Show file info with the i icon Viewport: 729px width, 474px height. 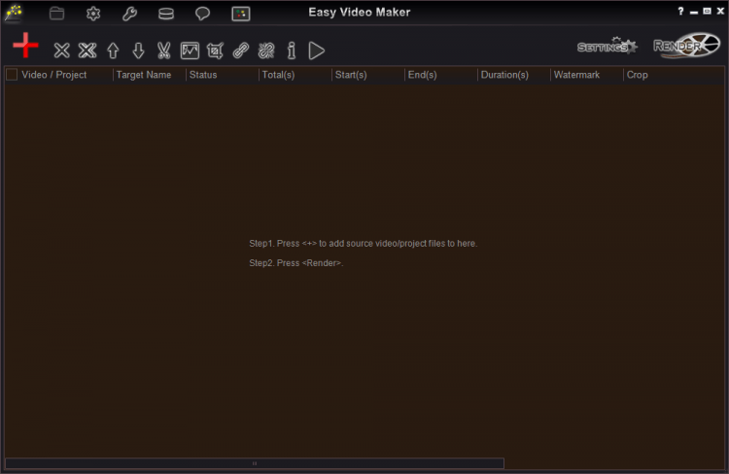292,51
